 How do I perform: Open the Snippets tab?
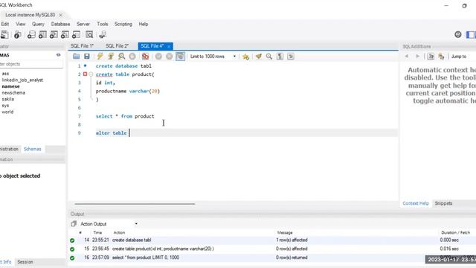(443, 203)
